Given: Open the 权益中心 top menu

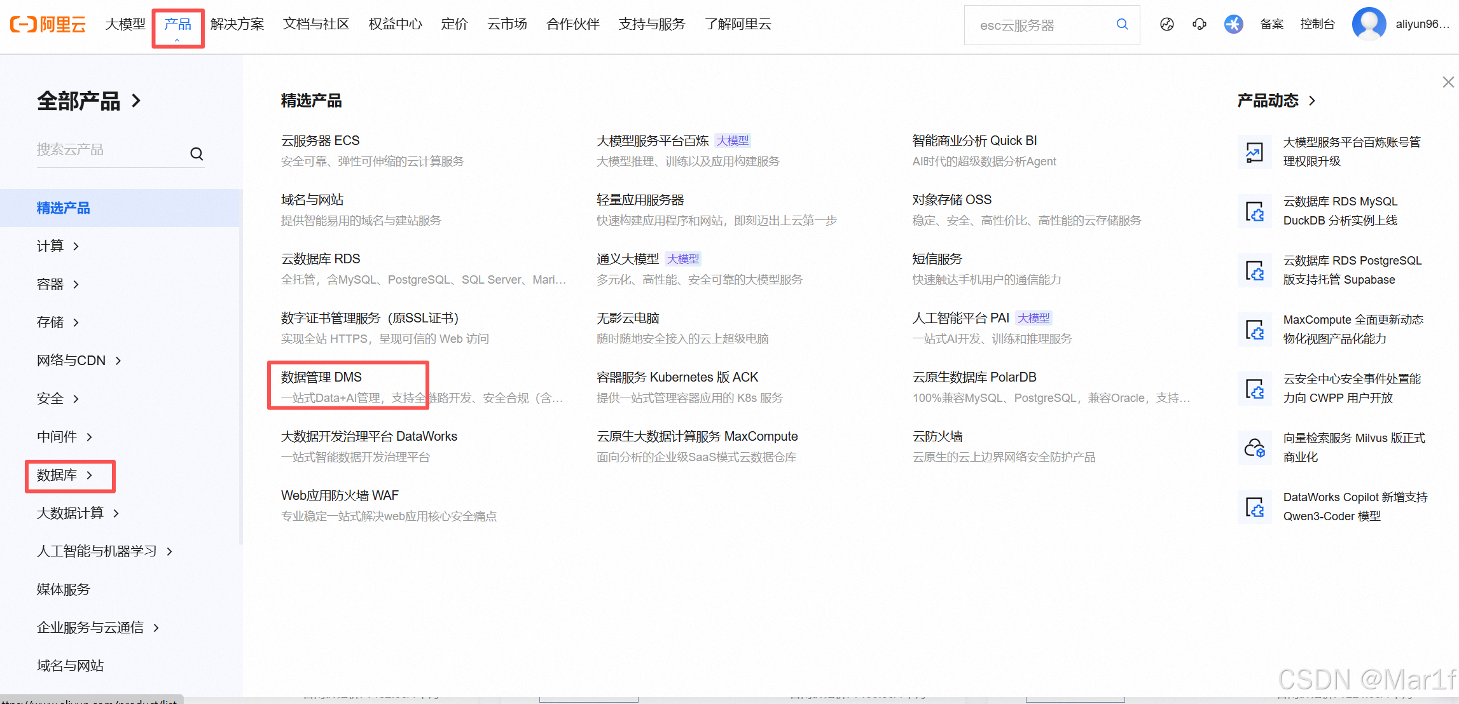Looking at the screenshot, I should [x=395, y=24].
